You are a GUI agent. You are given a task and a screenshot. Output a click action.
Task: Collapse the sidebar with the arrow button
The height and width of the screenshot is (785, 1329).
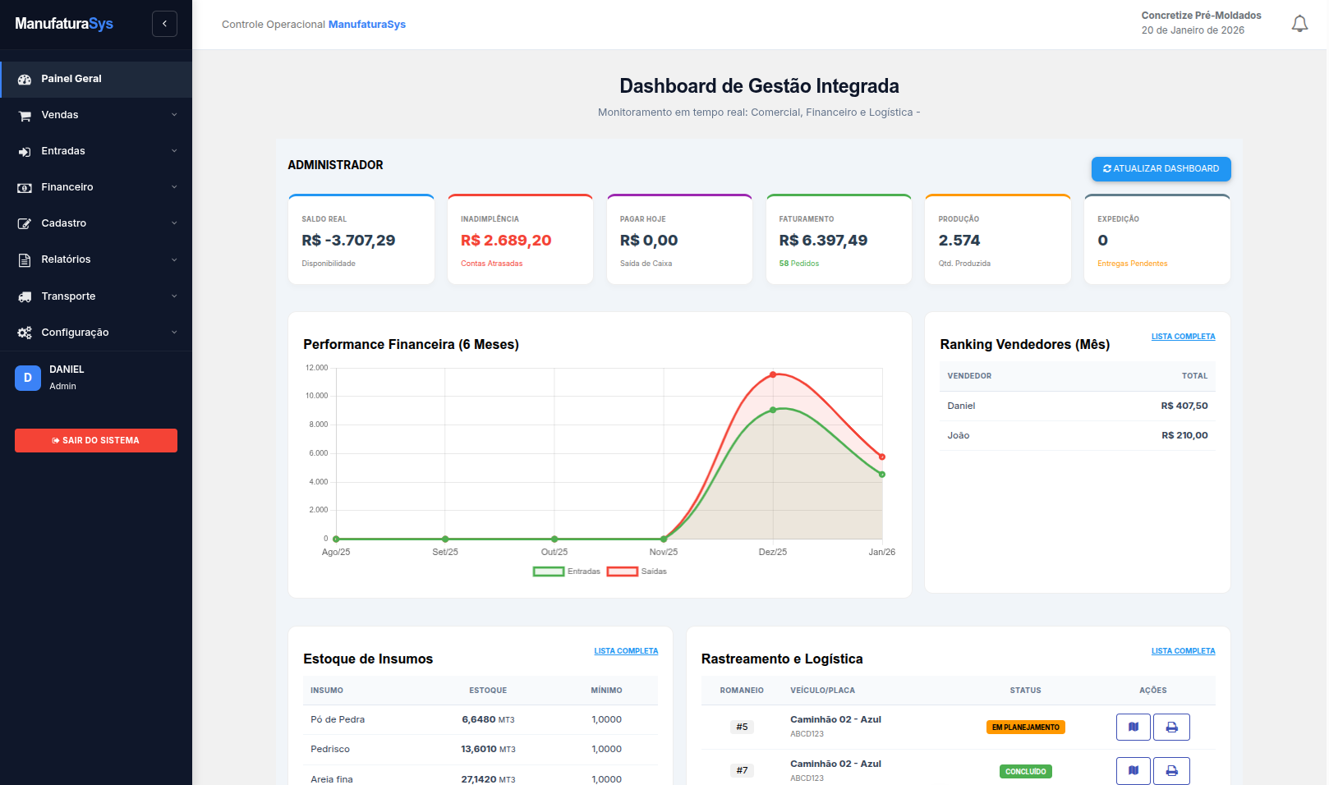click(x=164, y=24)
